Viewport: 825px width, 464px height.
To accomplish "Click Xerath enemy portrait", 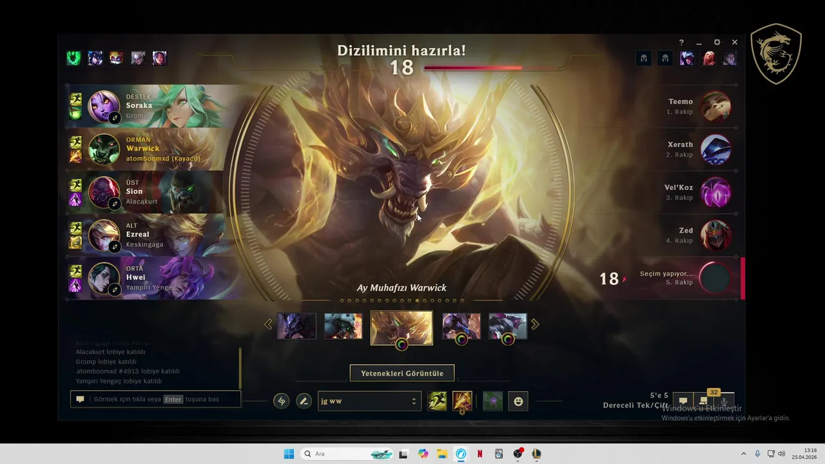I will point(715,150).
